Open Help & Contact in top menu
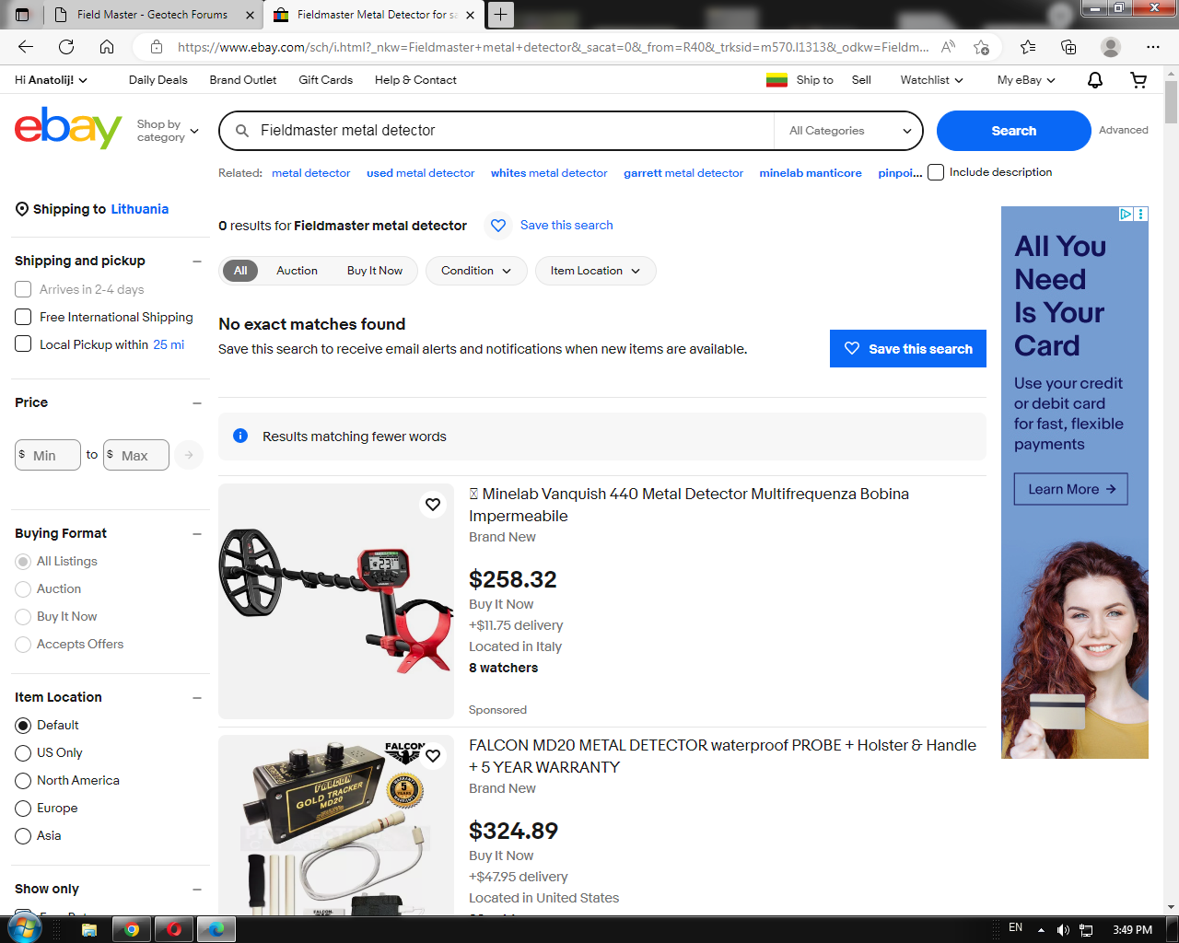This screenshot has width=1179, height=943. (x=415, y=80)
